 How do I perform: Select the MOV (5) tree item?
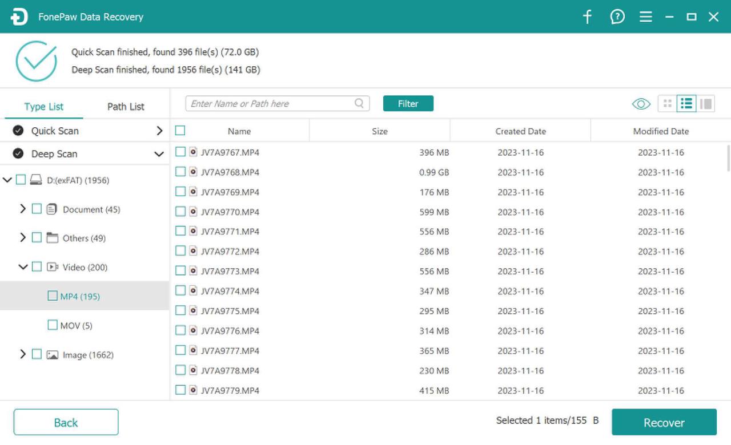[x=85, y=325]
